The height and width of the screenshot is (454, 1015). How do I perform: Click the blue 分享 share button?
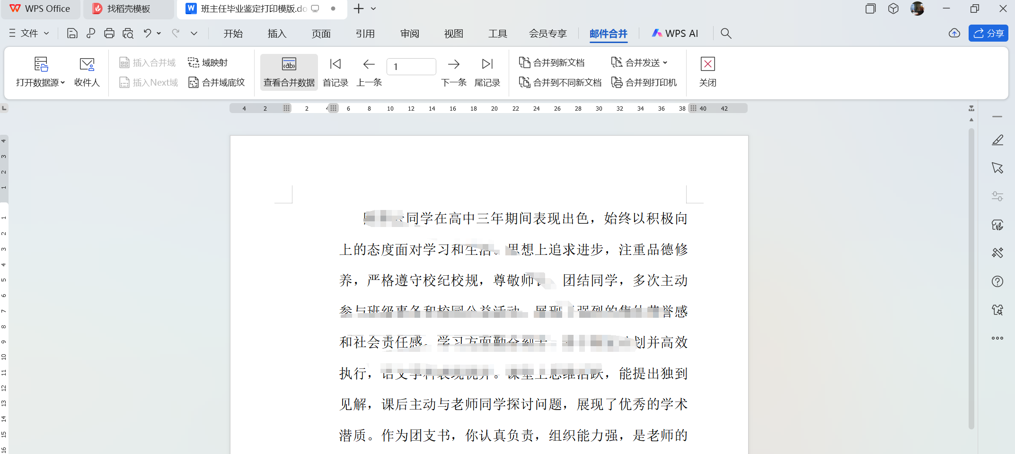coord(988,33)
